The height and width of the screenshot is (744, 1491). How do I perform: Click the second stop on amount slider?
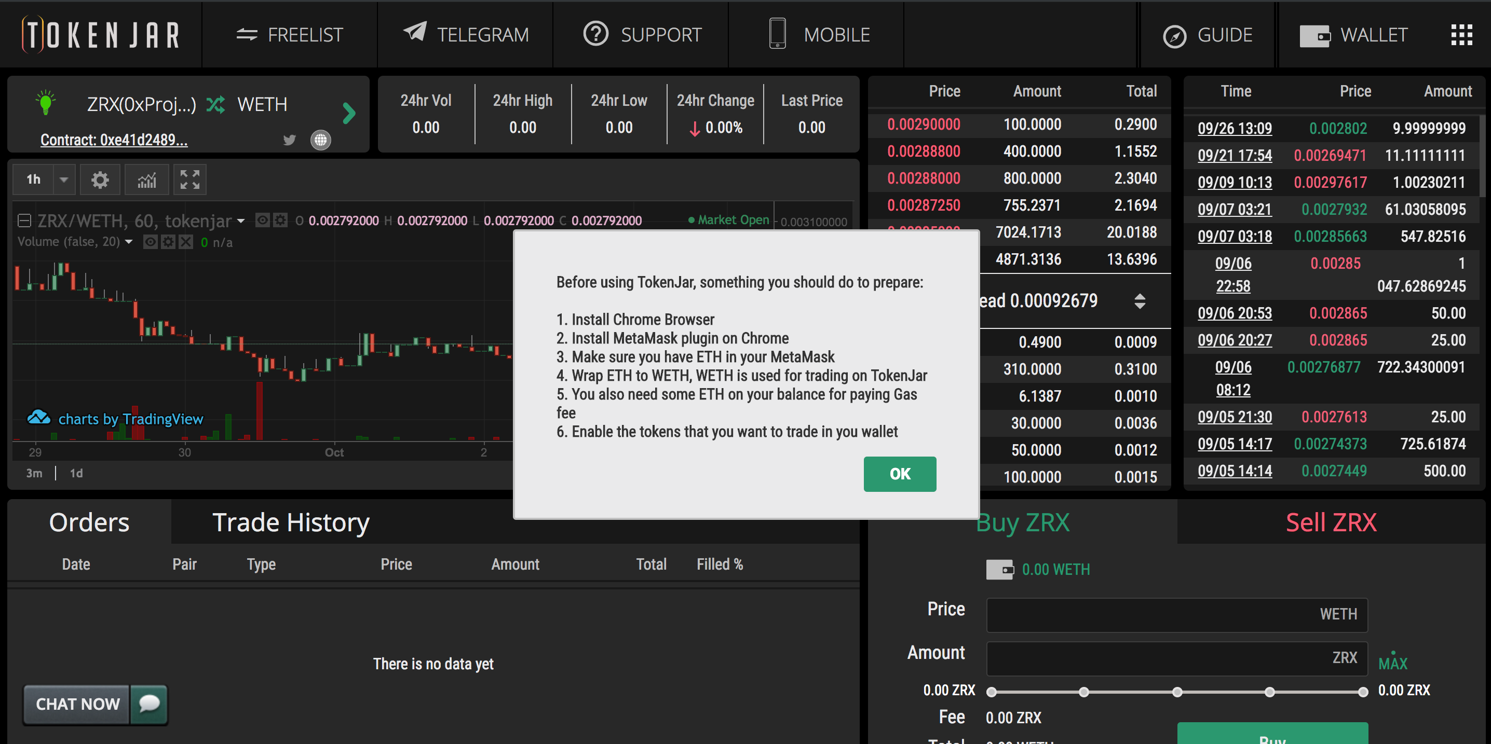(1084, 692)
